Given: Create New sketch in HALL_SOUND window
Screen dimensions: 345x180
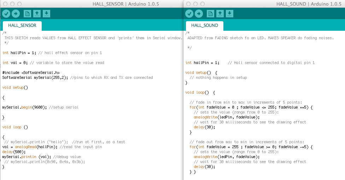Looking at the screenshot, I should 210,14.
